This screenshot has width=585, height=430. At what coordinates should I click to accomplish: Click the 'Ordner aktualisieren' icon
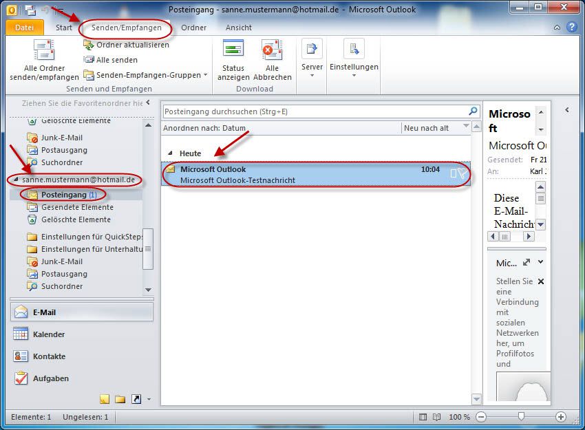pyautogui.click(x=89, y=45)
